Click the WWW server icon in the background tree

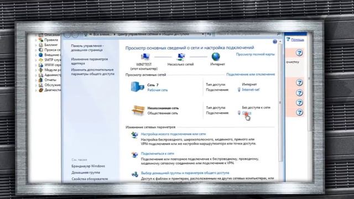click(x=41, y=65)
